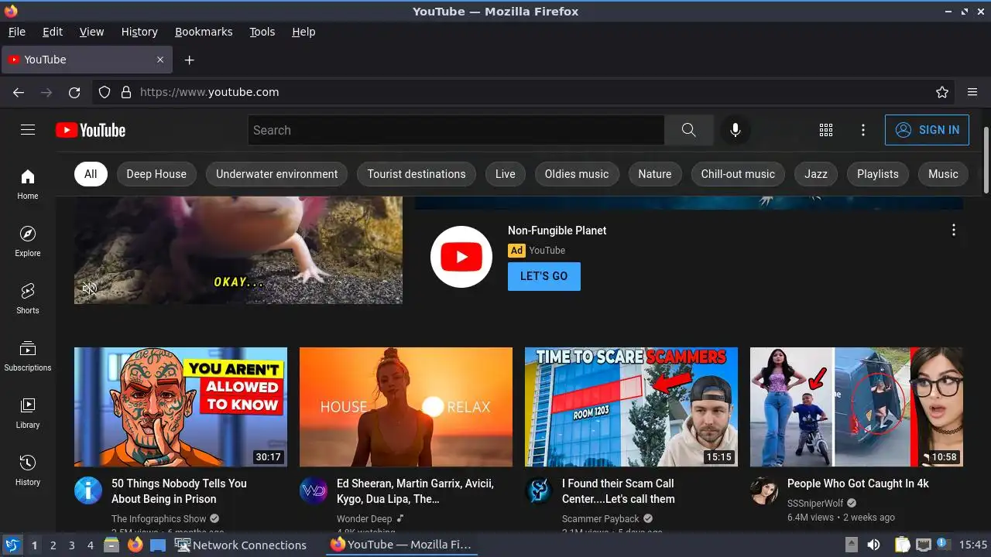Open the House Relax video thumbnail
The height and width of the screenshot is (557, 991).
(406, 407)
